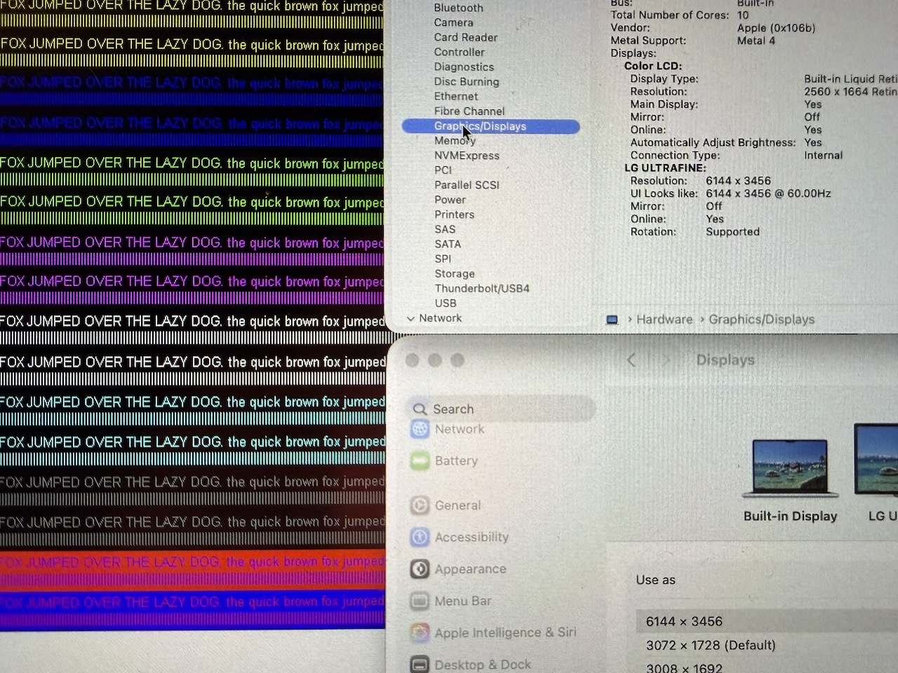Select Ethernet in hardware list
This screenshot has height=673, width=898.
[456, 96]
